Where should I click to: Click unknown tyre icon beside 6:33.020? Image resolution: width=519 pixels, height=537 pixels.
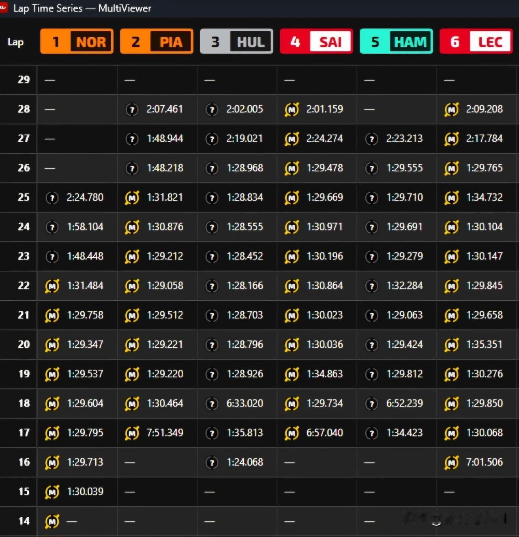[x=212, y=404]
